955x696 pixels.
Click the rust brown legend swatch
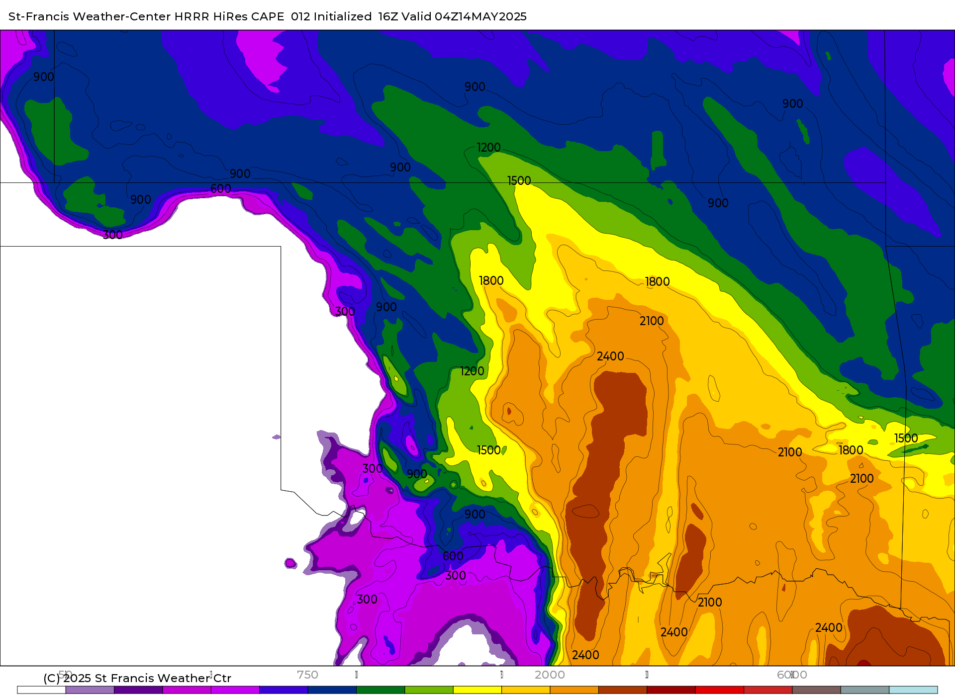pos(623,690)
